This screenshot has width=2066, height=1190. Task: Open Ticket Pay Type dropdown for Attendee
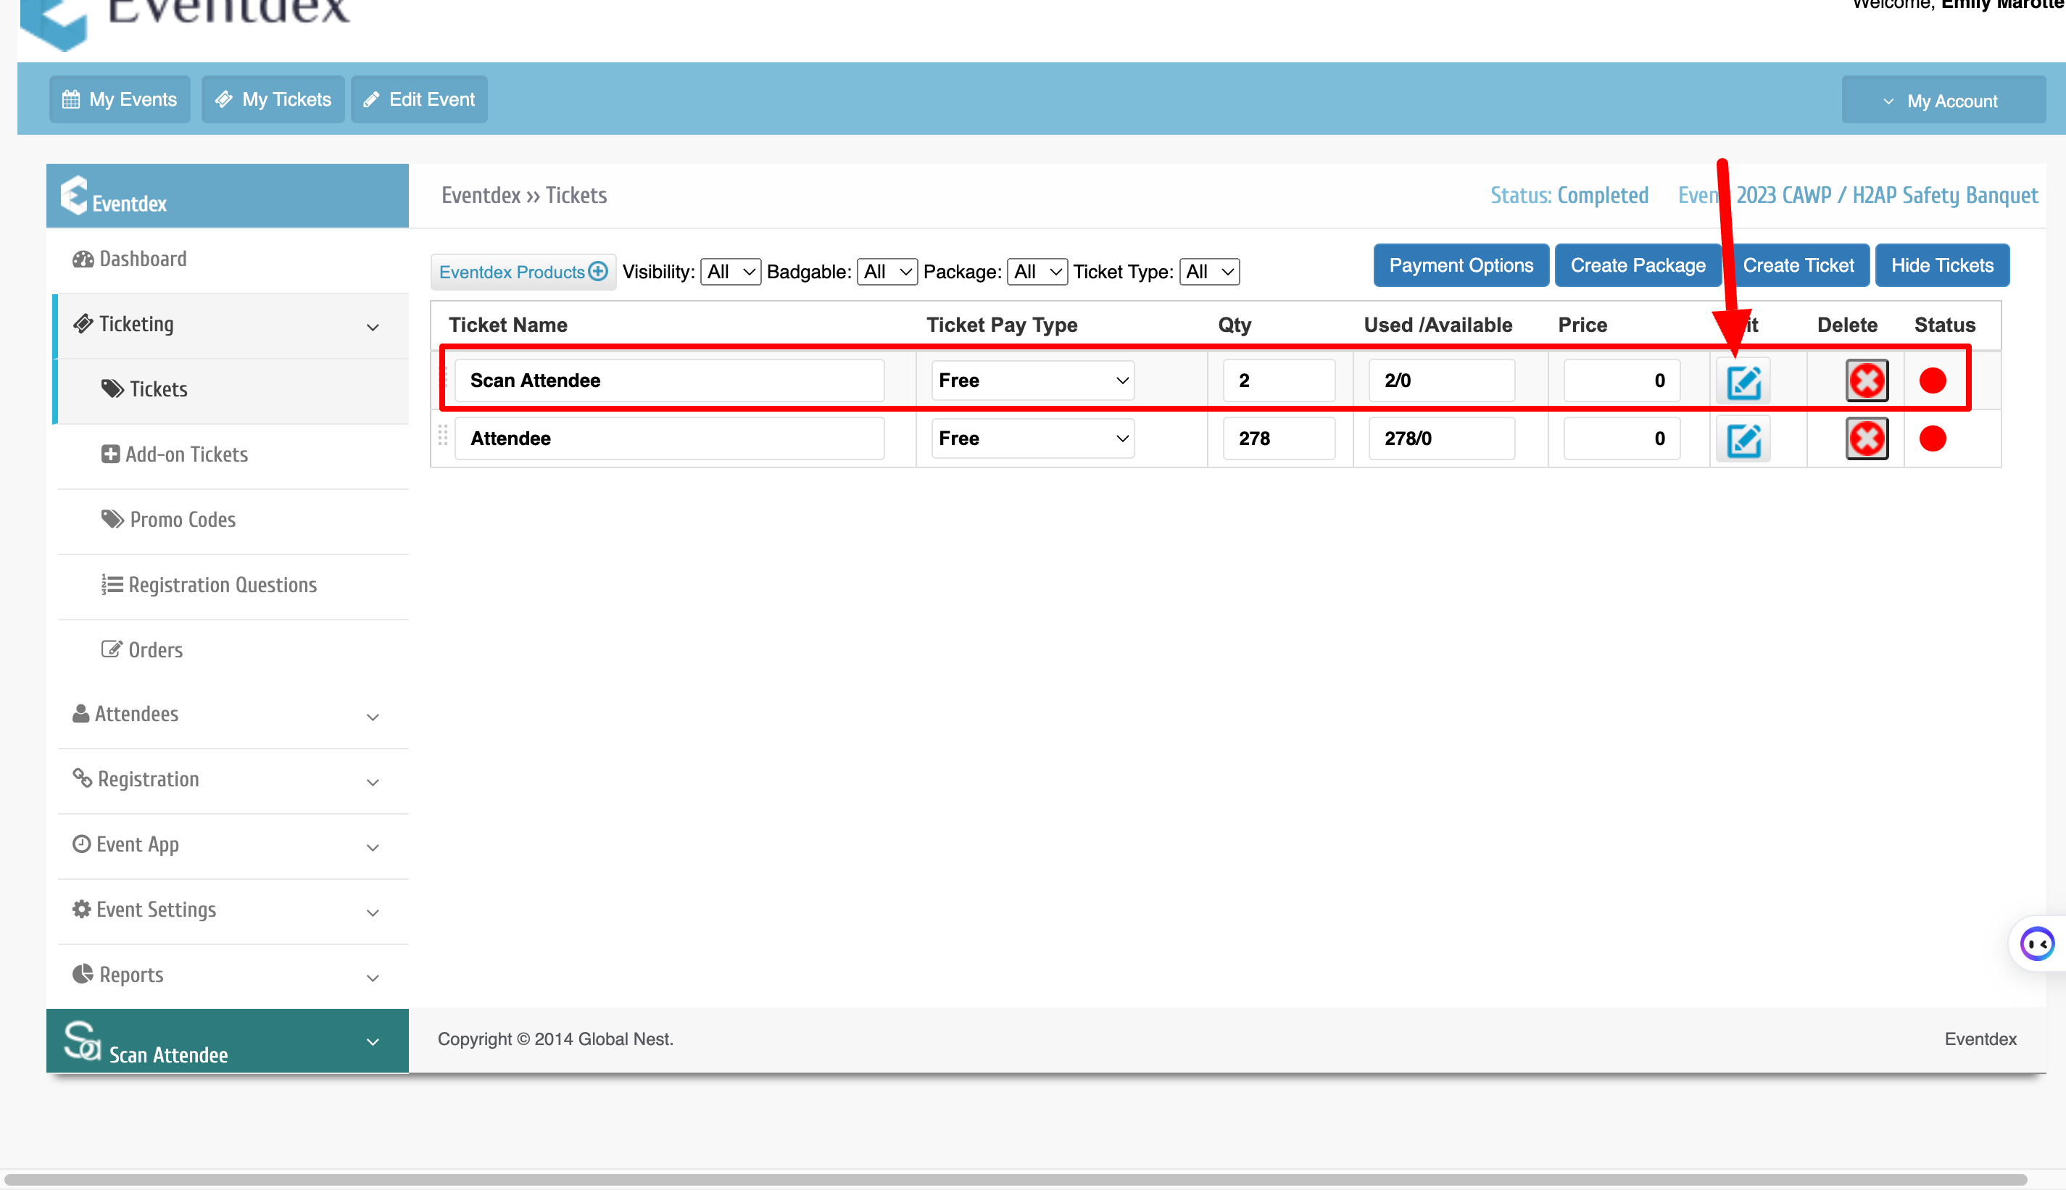[1032, 439]
